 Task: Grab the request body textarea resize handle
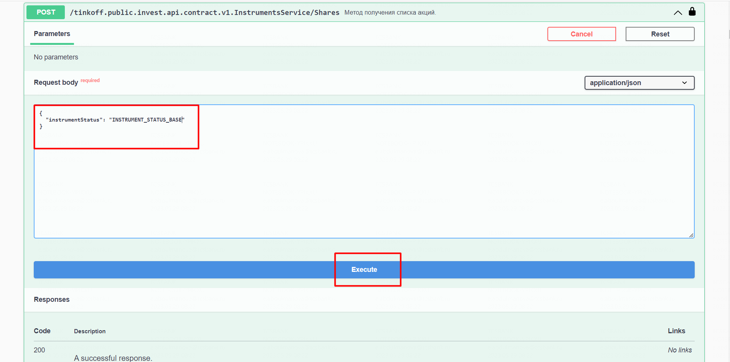tap(691, 235)
